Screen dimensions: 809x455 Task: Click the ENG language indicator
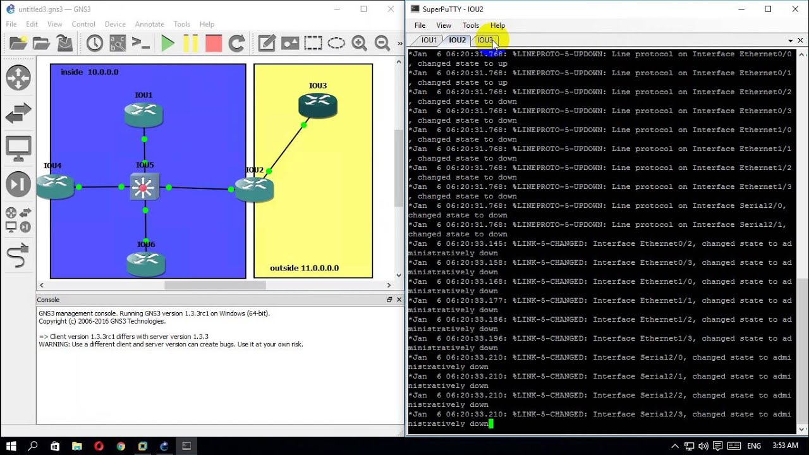coord(754,446)
